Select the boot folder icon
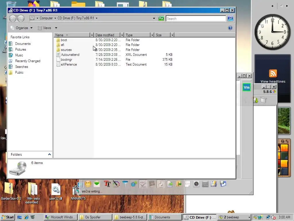Image resolution: width=294 pixels, height=221 pixels. click(58, 40)
